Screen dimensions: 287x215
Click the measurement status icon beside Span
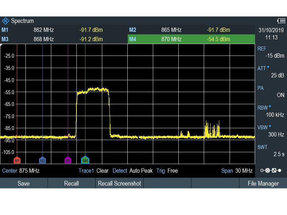click(270, 171)
